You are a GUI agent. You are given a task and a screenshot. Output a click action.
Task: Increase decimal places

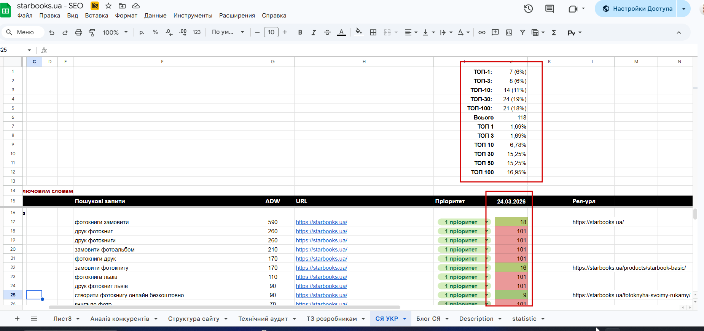(x=183, y=32)
